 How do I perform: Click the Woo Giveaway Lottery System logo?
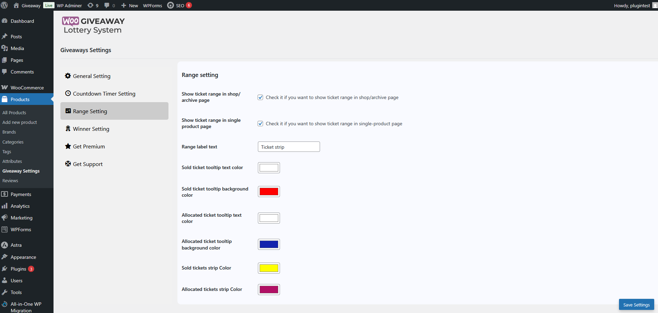click(93, 25)
